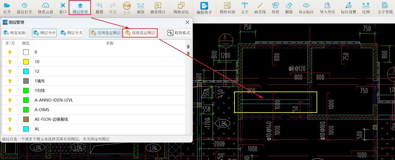Switch to 精简模式 compact mode

(x=179, y=33)
